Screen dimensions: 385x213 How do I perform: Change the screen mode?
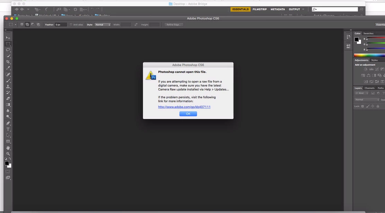click(x=8, y=178)
